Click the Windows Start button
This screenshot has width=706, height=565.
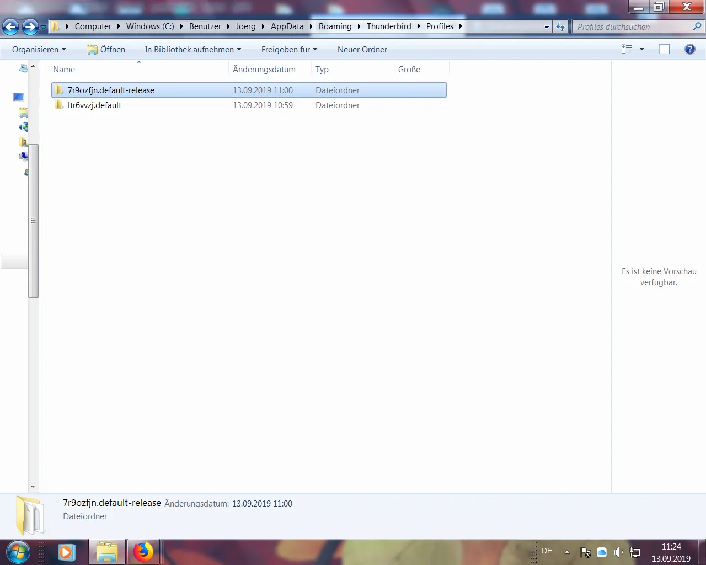point(18,552)
